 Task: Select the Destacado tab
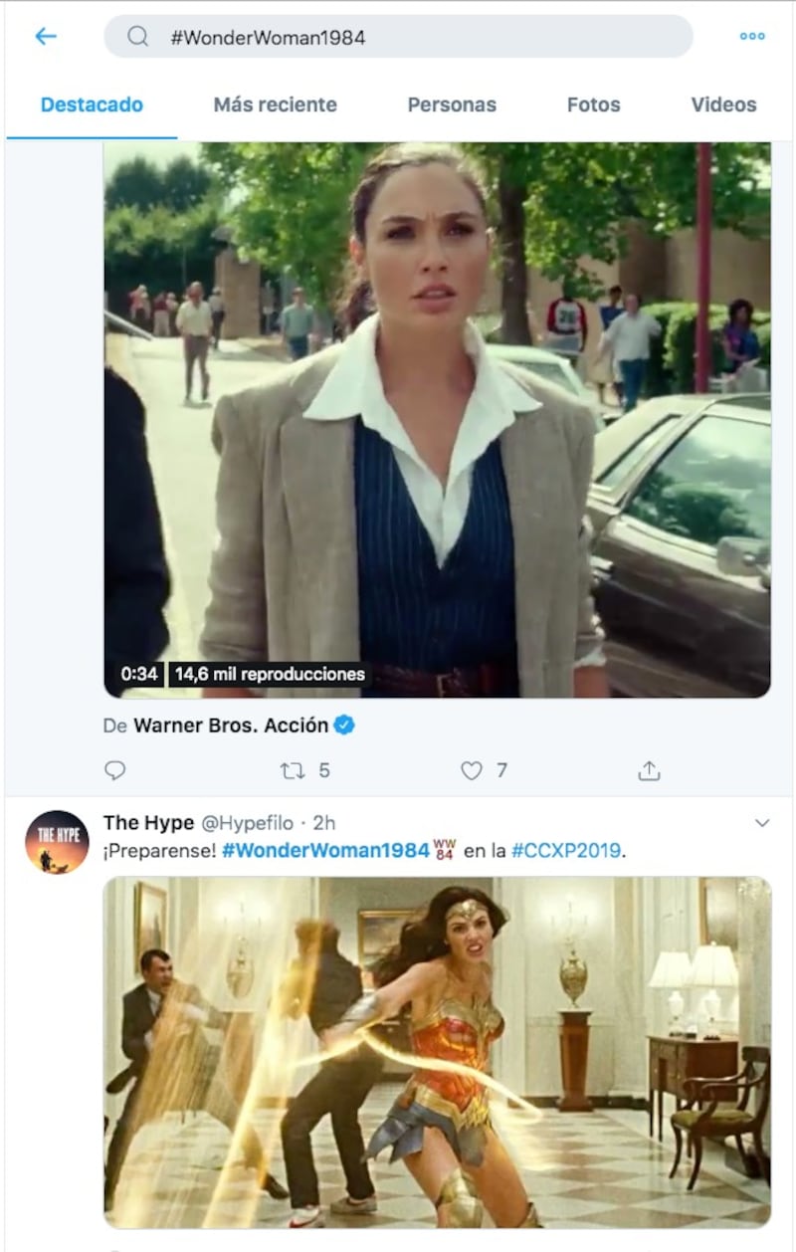tap(92, 104)
